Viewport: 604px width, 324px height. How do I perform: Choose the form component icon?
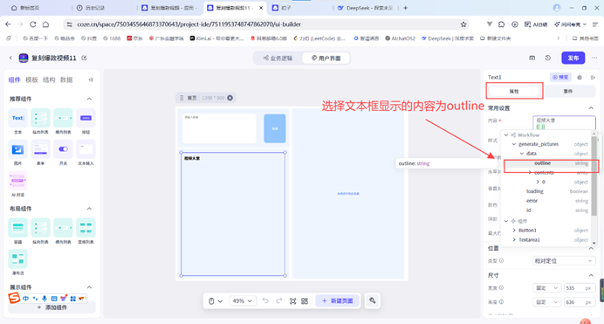pos(40,149)
